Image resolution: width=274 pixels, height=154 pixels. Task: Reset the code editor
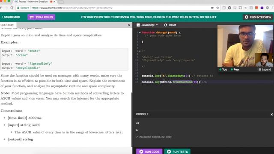[x=170, y=25]
